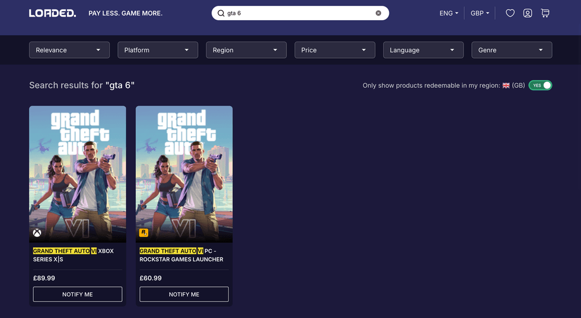This screenshot has width=581, height=318.
Task: Open the Platform filter dropdown
Action: (158, 50)
